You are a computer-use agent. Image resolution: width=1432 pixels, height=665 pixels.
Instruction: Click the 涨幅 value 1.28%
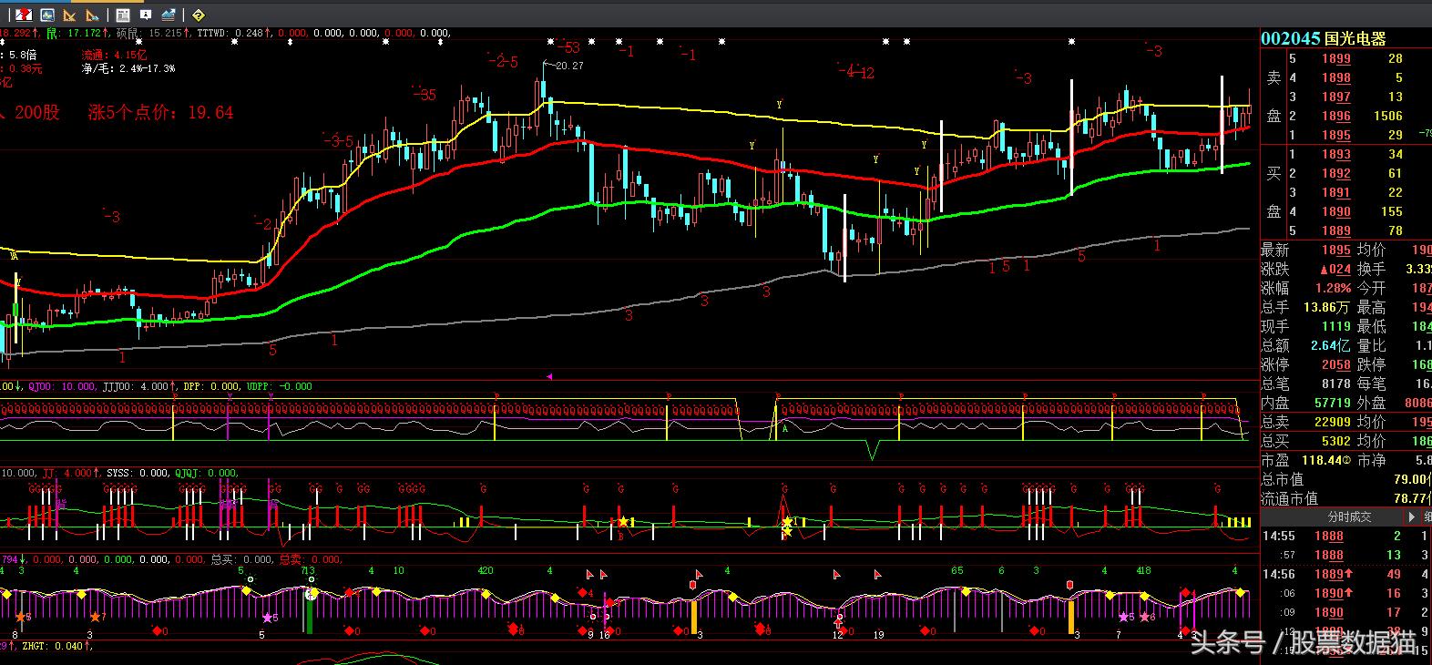click(x=1334, y=288)
